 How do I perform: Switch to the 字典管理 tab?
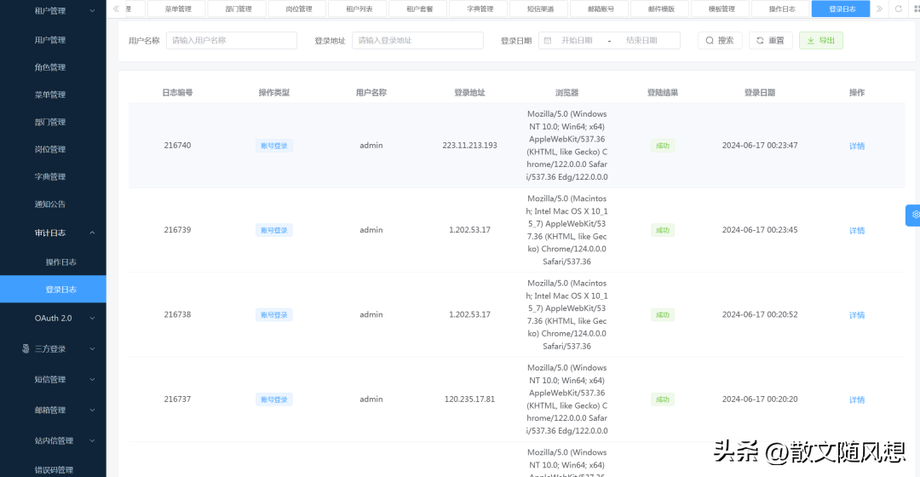pyautogui.click(x=480, y=9)
